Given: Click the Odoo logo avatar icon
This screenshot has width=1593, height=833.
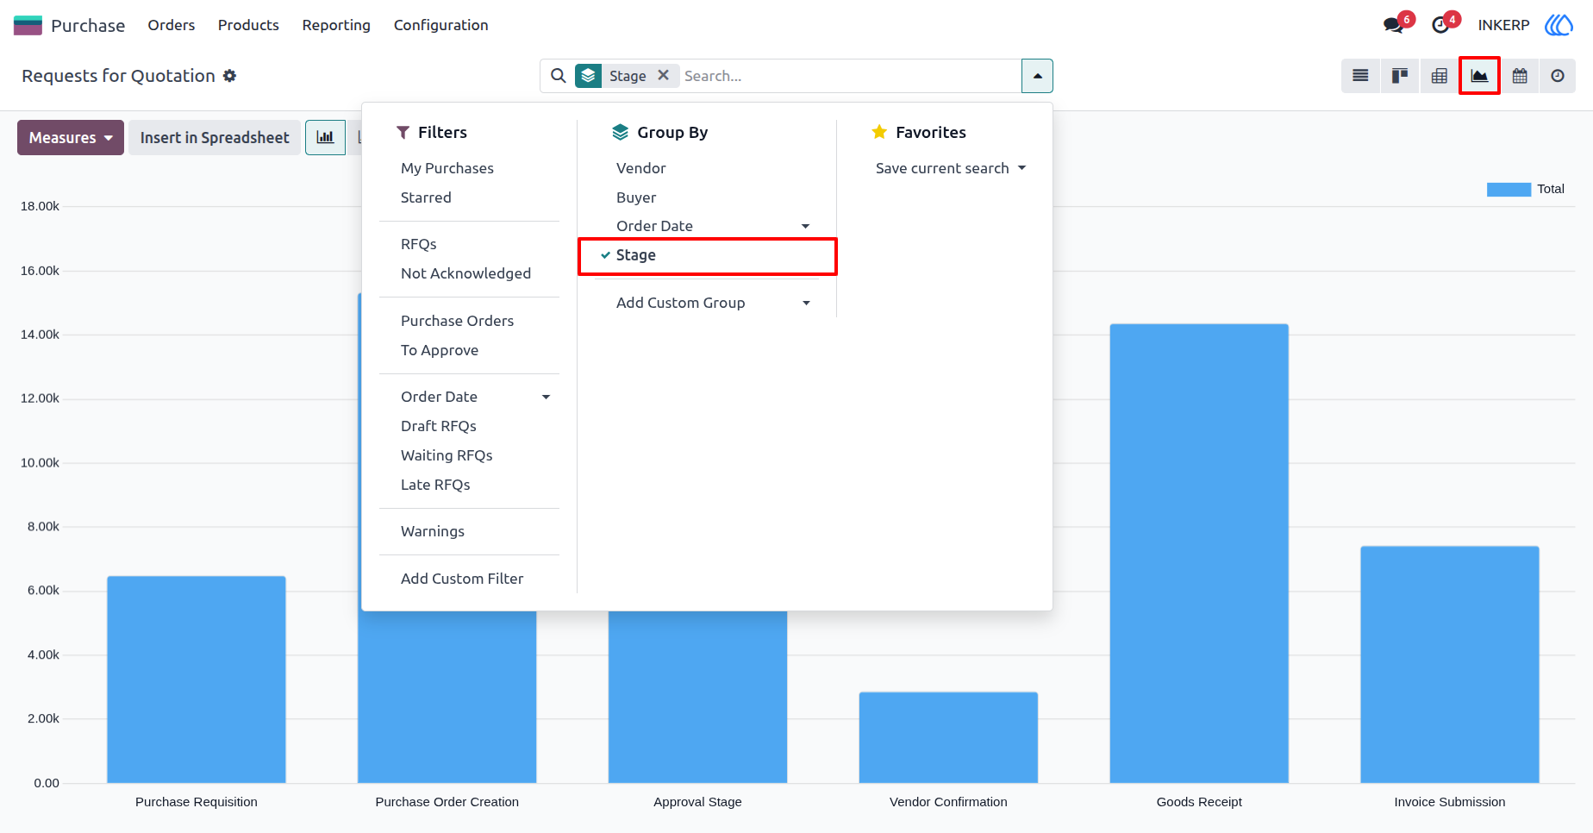Looking at the screenshot, I should (x=1559, y=25).
